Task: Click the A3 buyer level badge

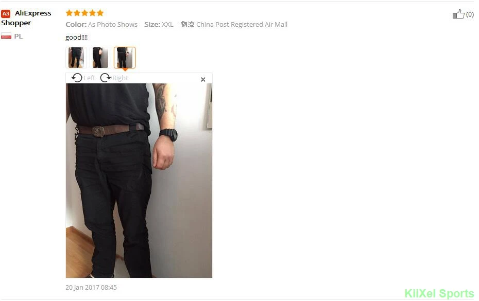Action: pyautogui.click(x=6, y=14)
